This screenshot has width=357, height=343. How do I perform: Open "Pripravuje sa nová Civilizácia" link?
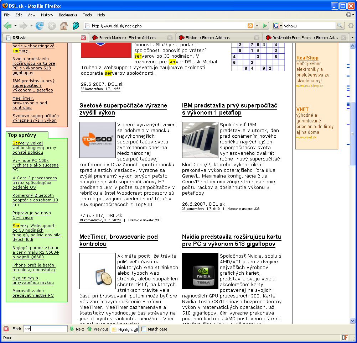click(x=32, y=215)
